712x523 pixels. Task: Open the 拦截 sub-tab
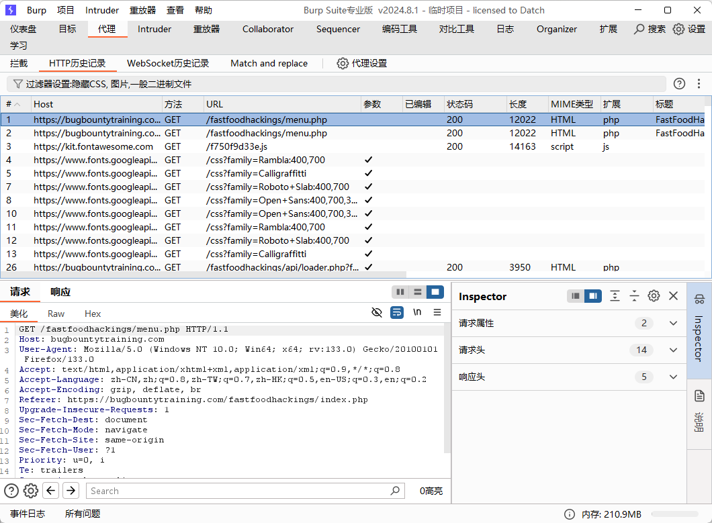pos(19,63)
